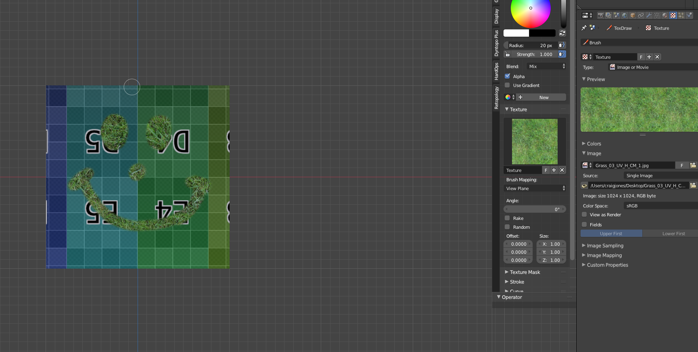Adjust the brush Radius slider
The height and width of the screenshot is (352, 698).
531,45
